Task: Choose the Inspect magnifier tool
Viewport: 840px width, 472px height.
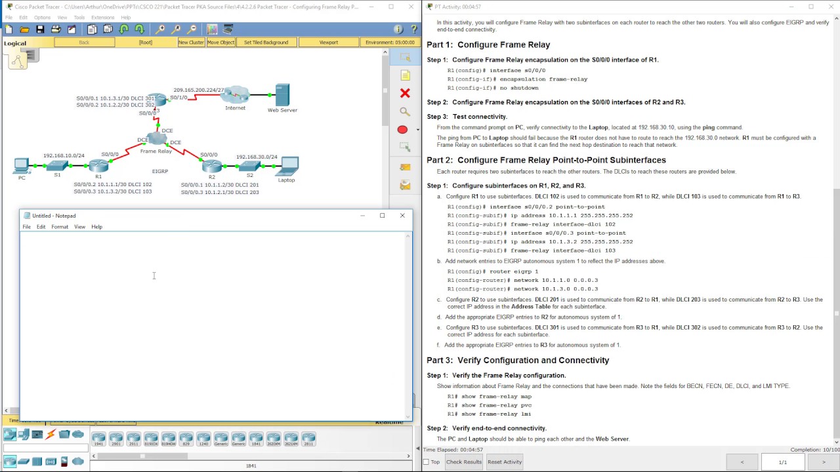Action: (x=405, y=112)
